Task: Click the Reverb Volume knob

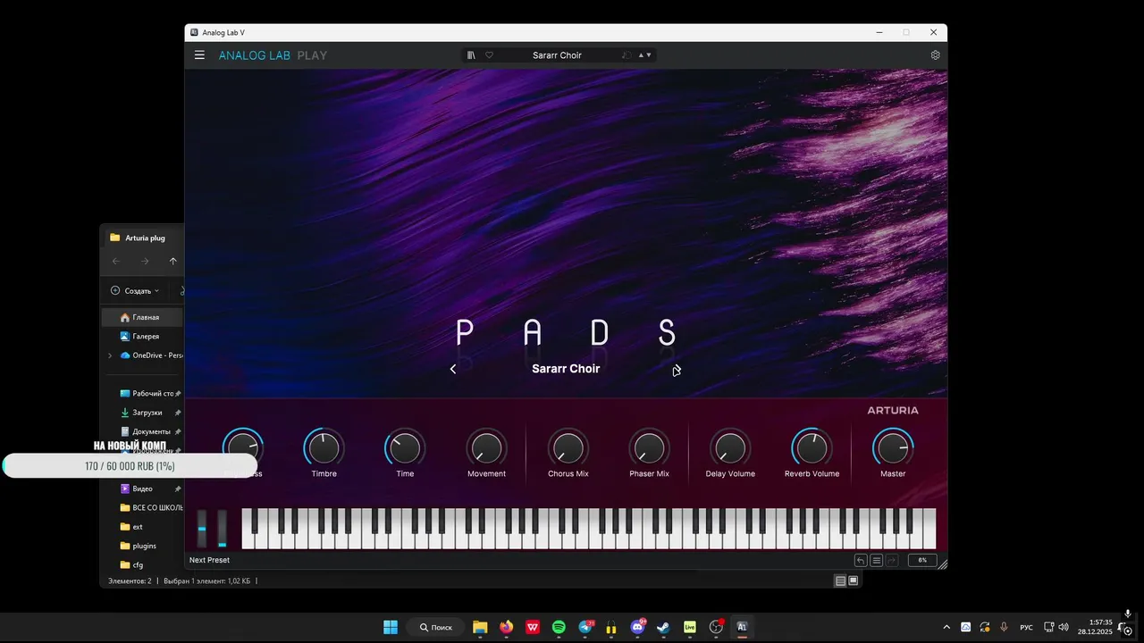Action: 812,448
